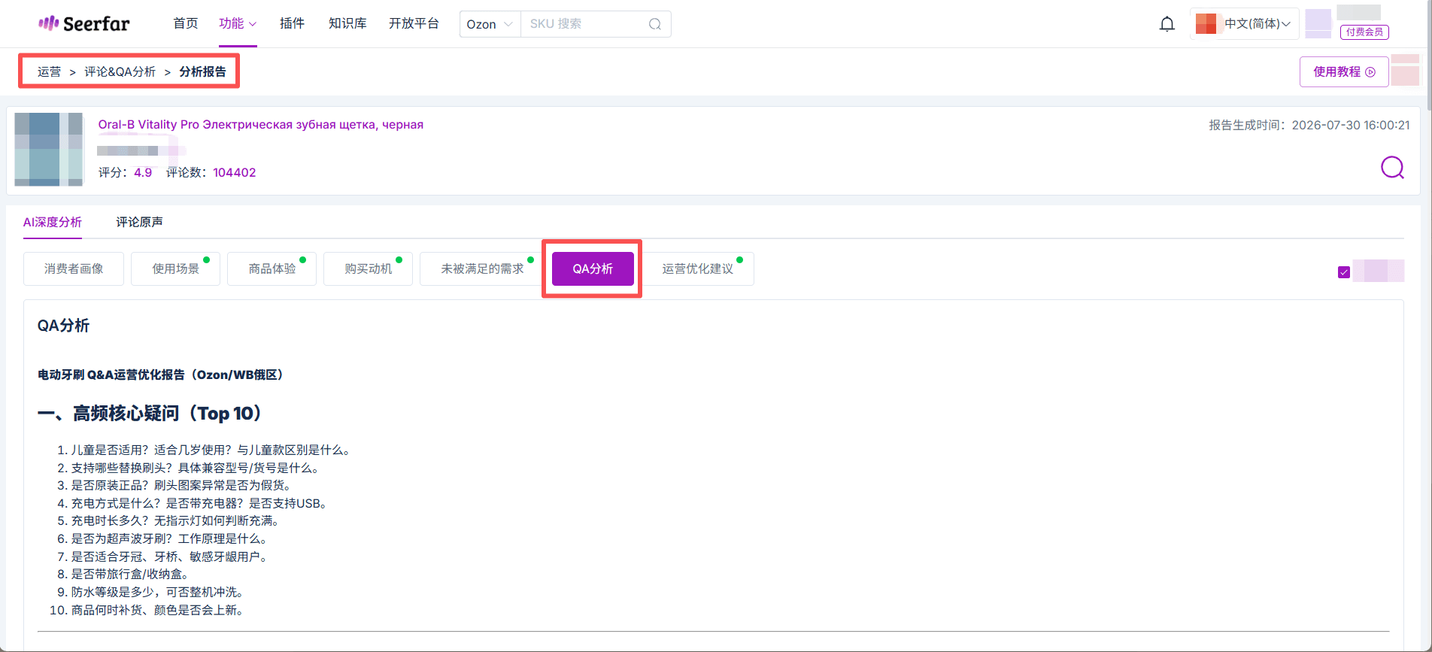This screenshot has width=1432, height=652.
Task: Click the large purple search icon
Action: pos(1392,167)
